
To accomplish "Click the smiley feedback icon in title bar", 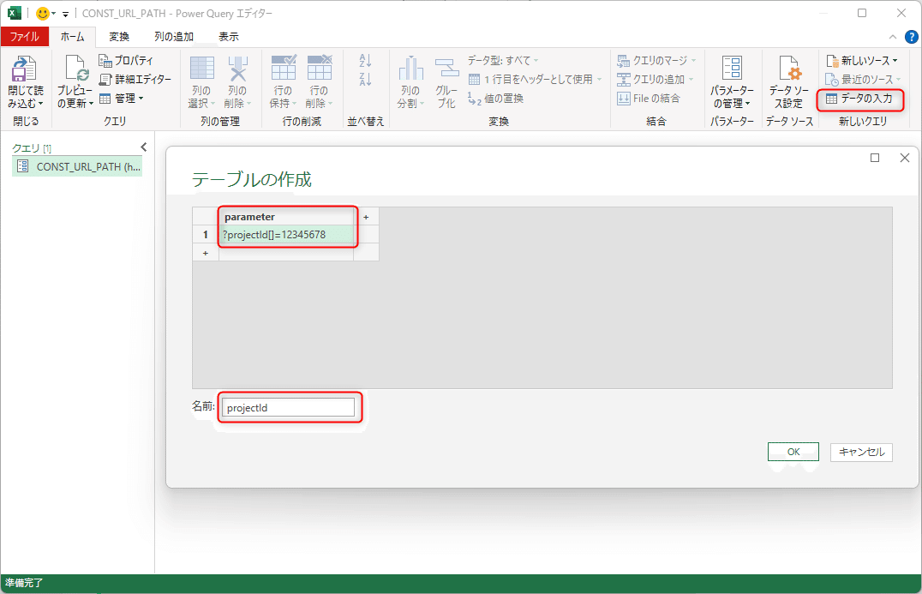I will coord(42,13).
